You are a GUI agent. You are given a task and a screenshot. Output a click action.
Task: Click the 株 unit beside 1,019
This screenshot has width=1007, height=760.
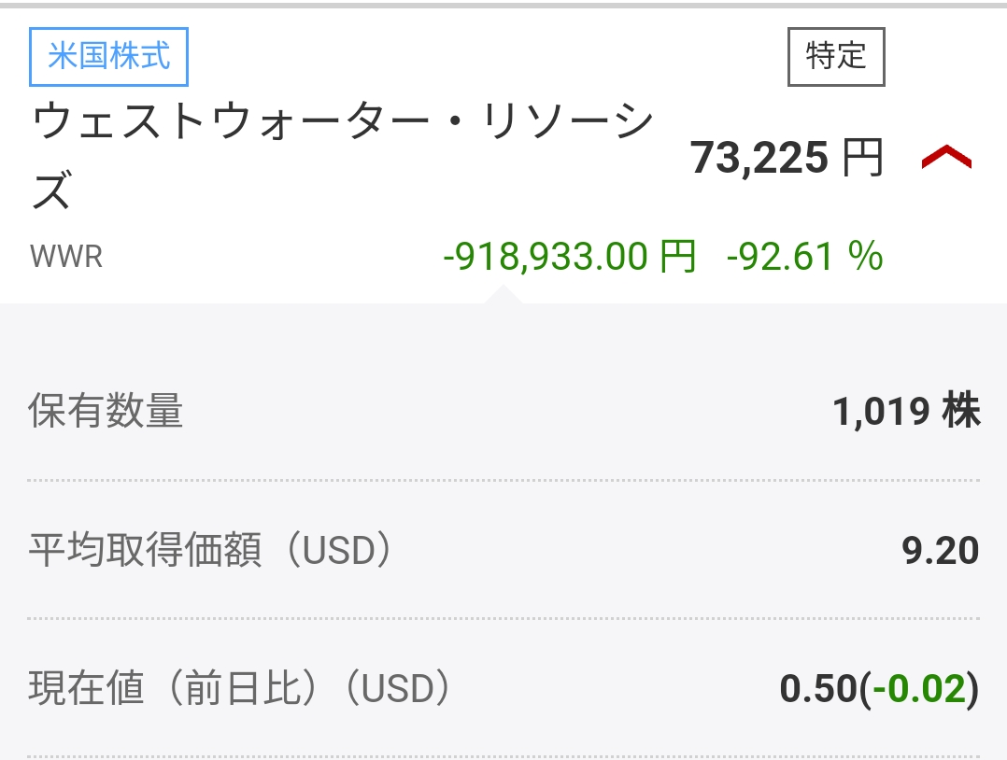pyautogui.click(x=961, y=412)
